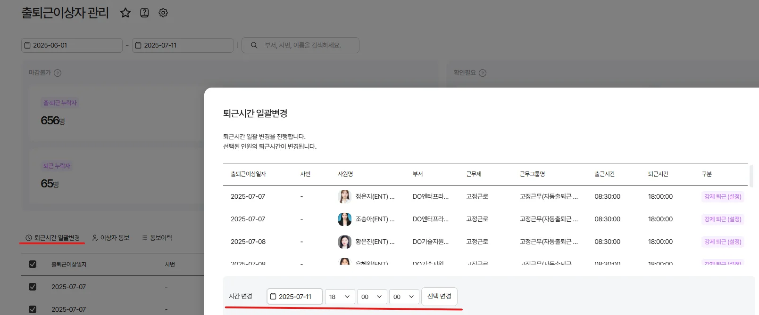Click the 선택 변경 button
The image size is (759, 315).
pyautogui.click(x=439, y=296)
